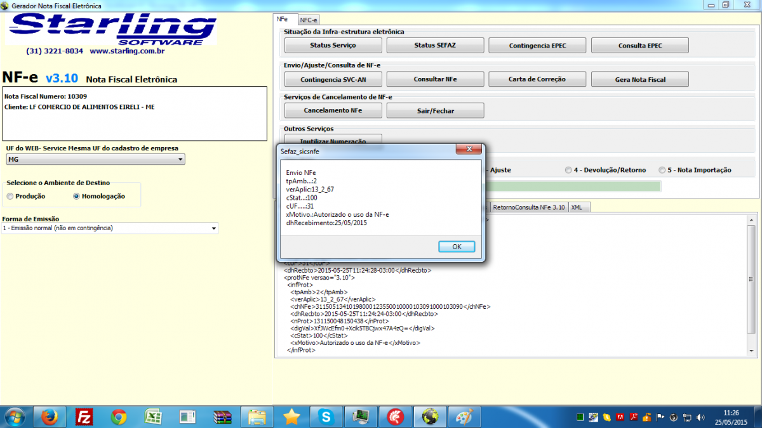
Task: Click Consultar NFe button
Action: (x=435, y=79)
